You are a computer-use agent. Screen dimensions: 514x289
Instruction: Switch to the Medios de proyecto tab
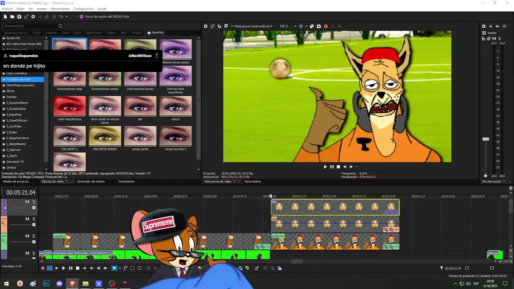[16, 181]
